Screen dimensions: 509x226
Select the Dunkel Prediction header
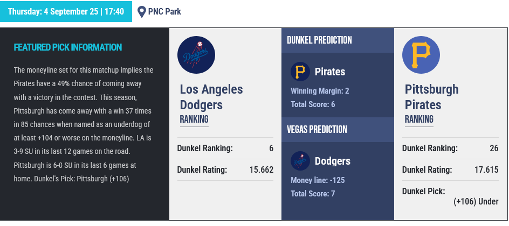(319, 40)
